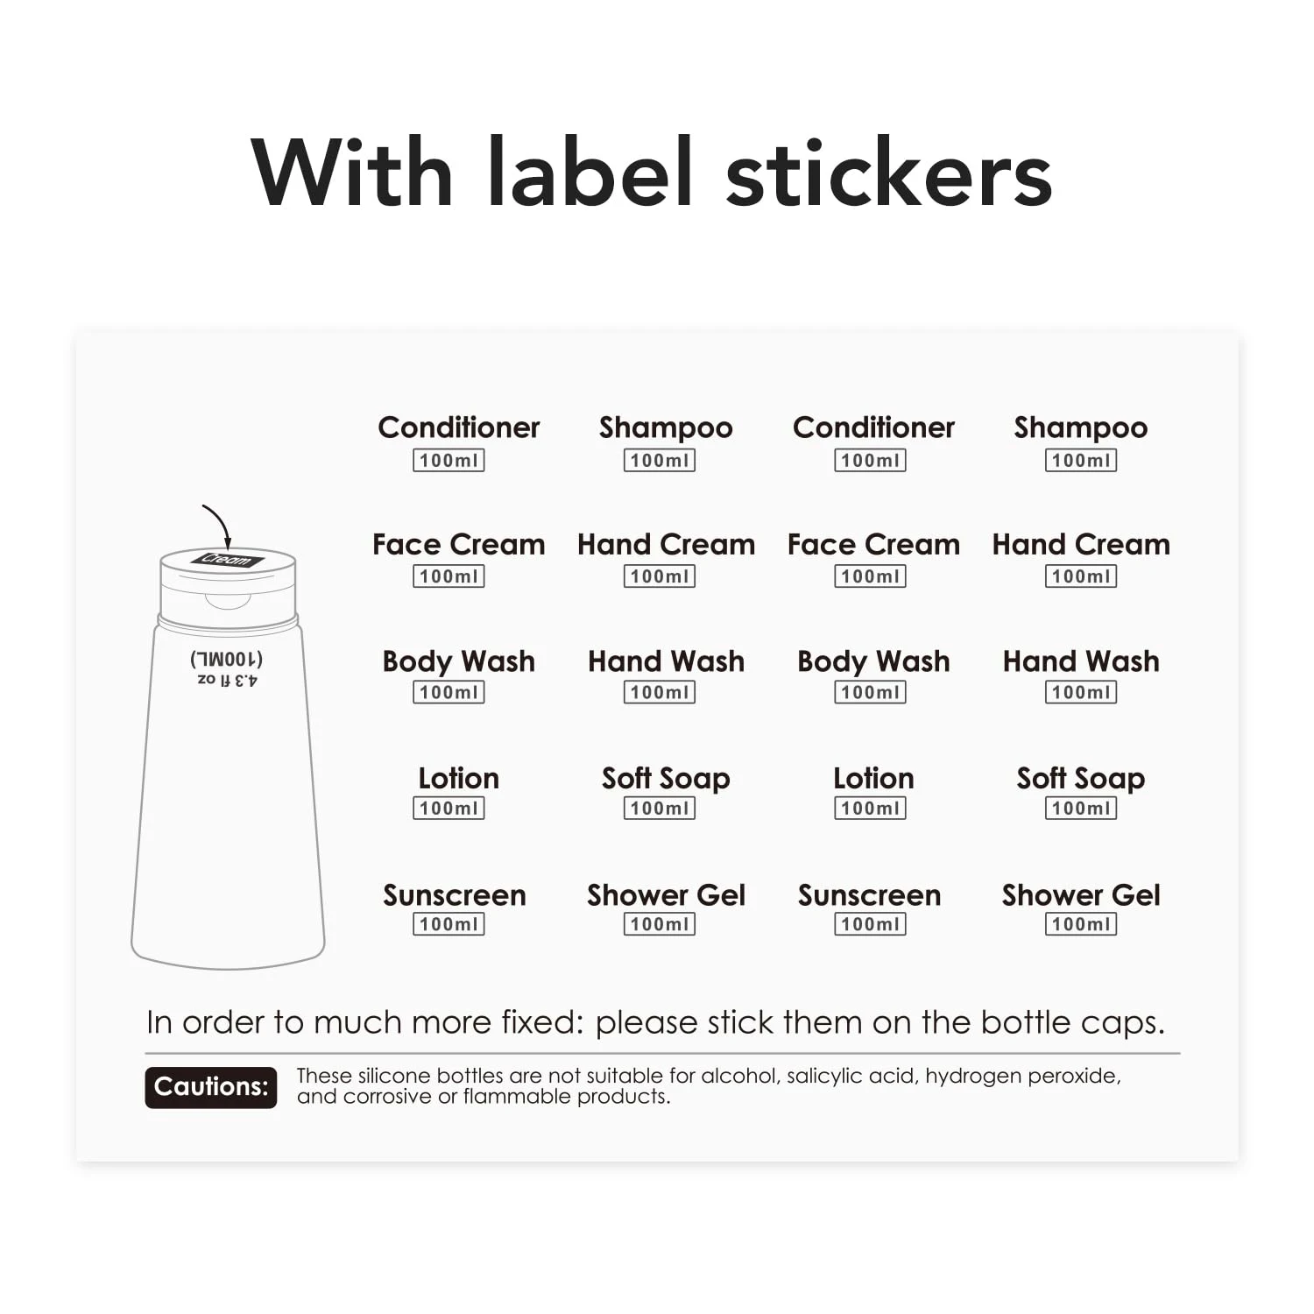Select the leftmost Body Wash sticker

tap(458, 661)
